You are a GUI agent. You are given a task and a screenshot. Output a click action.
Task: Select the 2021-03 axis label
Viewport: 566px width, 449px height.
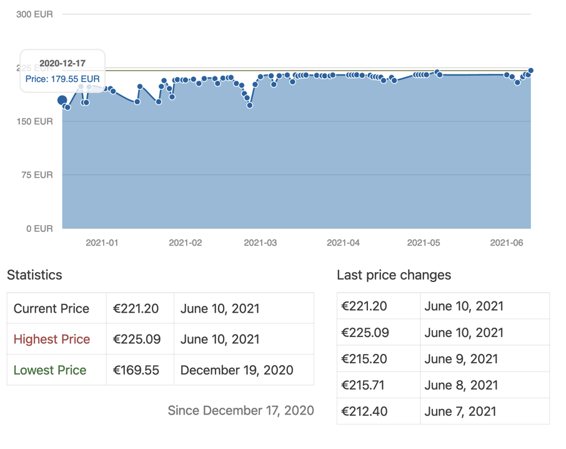click(x=261, y=243)
